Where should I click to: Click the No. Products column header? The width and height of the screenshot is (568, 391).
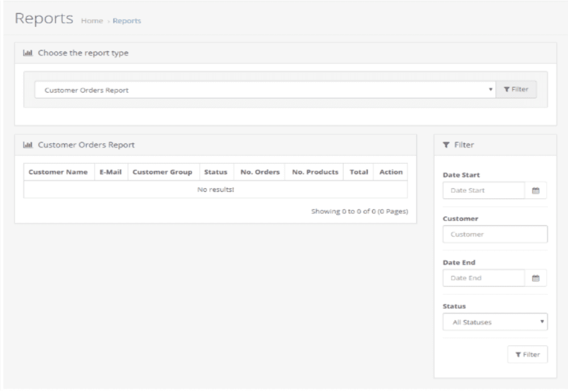point(315,172)
